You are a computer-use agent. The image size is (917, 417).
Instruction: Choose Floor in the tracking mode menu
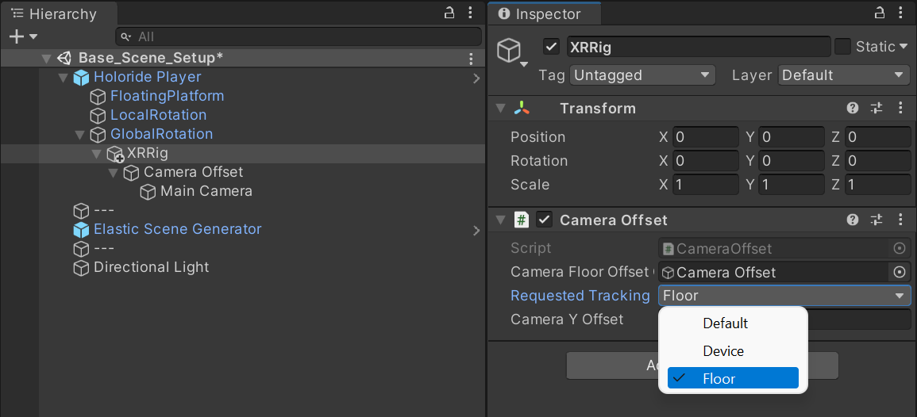tap(733, 378)
